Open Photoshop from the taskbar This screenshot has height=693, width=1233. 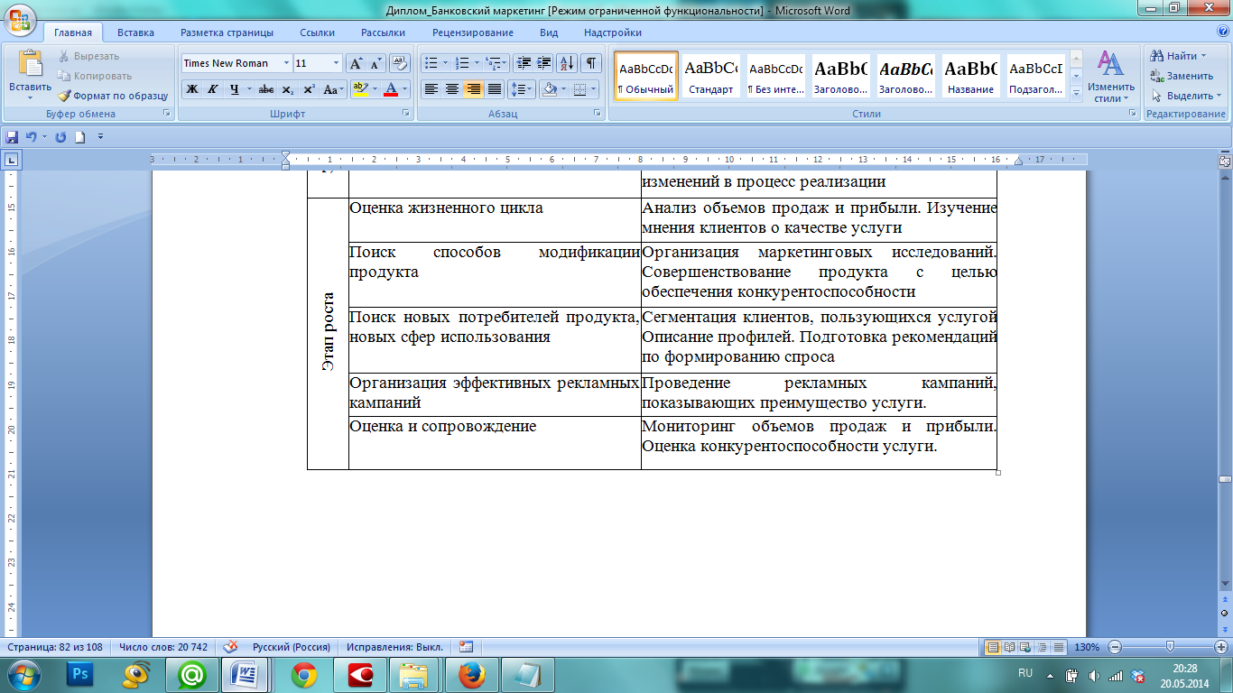[79, 674]
